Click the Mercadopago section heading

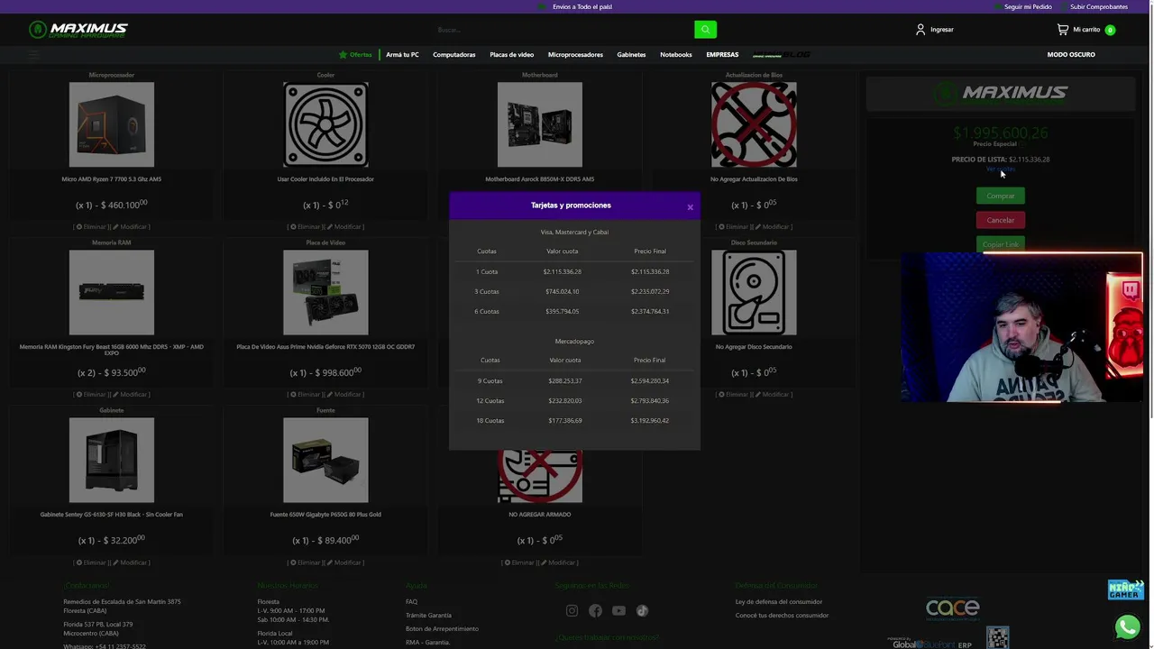[x=574, y=342]
